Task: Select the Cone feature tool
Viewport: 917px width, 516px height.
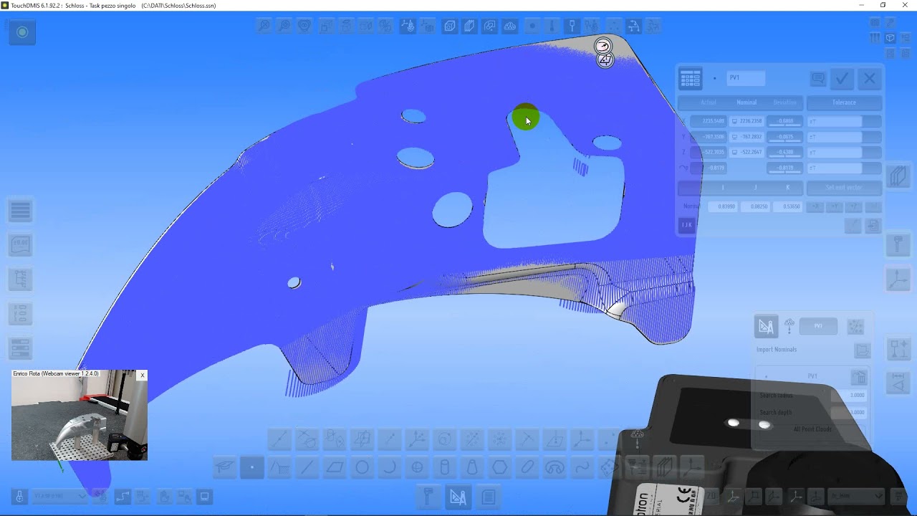Action: pos(472,468)
